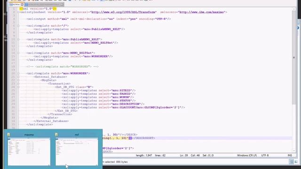Click the xsl:output method="xml" line
The image size is (301, 169).
pyautogui.click(x=99, y=19)
